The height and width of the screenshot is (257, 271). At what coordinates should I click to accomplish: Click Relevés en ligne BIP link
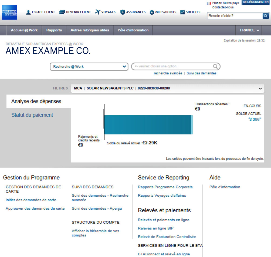click(155, 228)
